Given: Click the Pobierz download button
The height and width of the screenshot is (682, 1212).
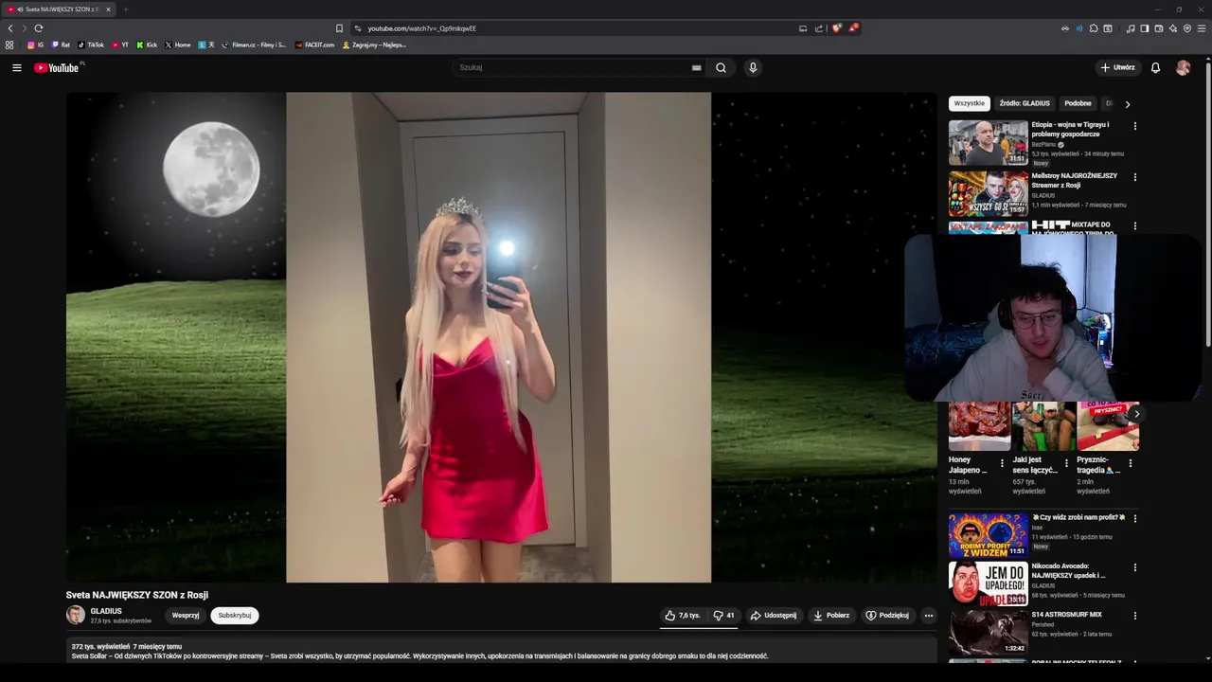Looking at the screenshot, I should (x=831, y=616).
